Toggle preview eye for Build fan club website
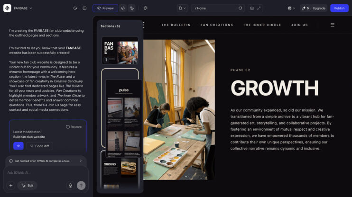The image size is (352, 197). pos(19,146)
